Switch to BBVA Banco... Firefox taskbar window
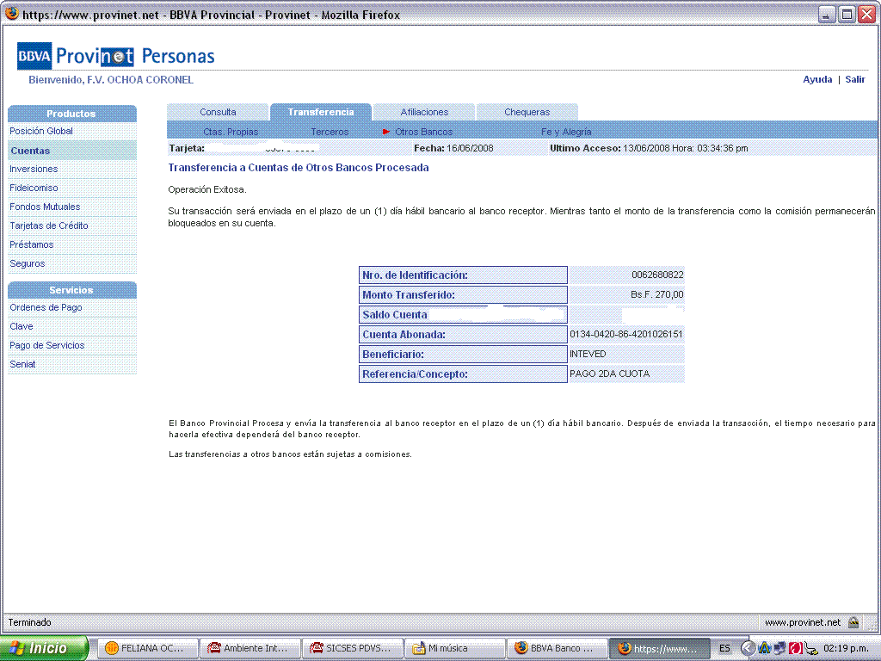881x661 pixels. click(558, 648)
